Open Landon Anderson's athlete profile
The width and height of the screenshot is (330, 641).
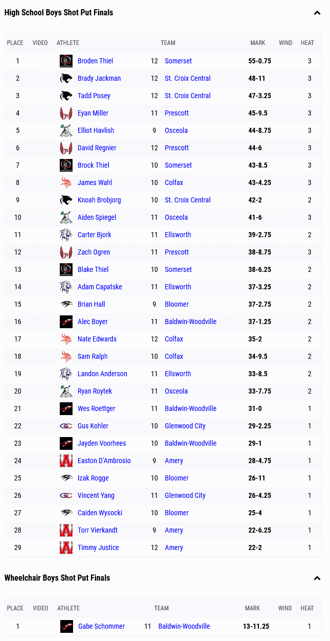coord(102,374)
